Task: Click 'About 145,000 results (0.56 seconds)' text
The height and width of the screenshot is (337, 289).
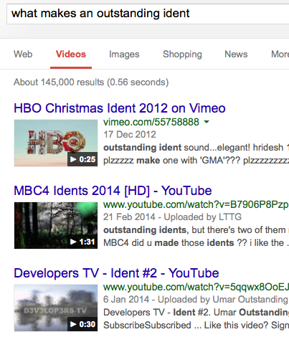Action: (91, 82)
